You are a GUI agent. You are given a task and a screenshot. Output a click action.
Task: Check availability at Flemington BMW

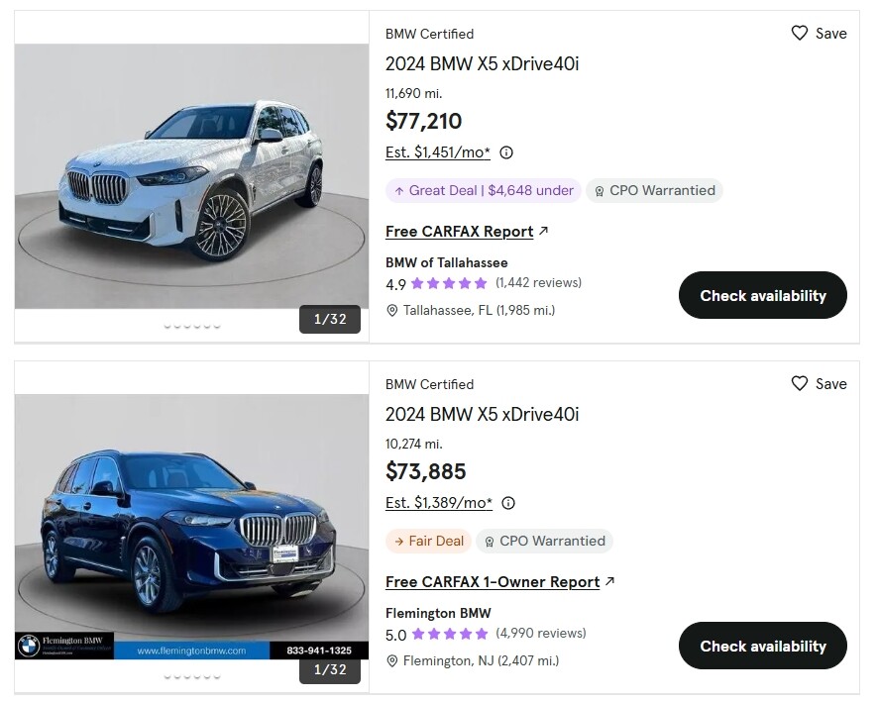tap(762, 646)
